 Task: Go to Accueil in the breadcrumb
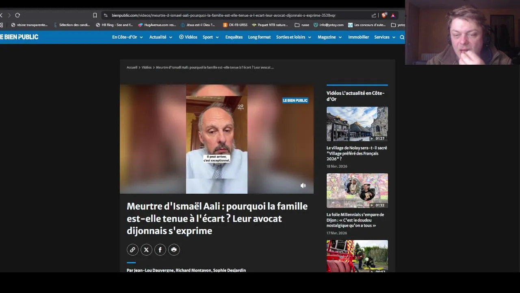coord(132,68)
